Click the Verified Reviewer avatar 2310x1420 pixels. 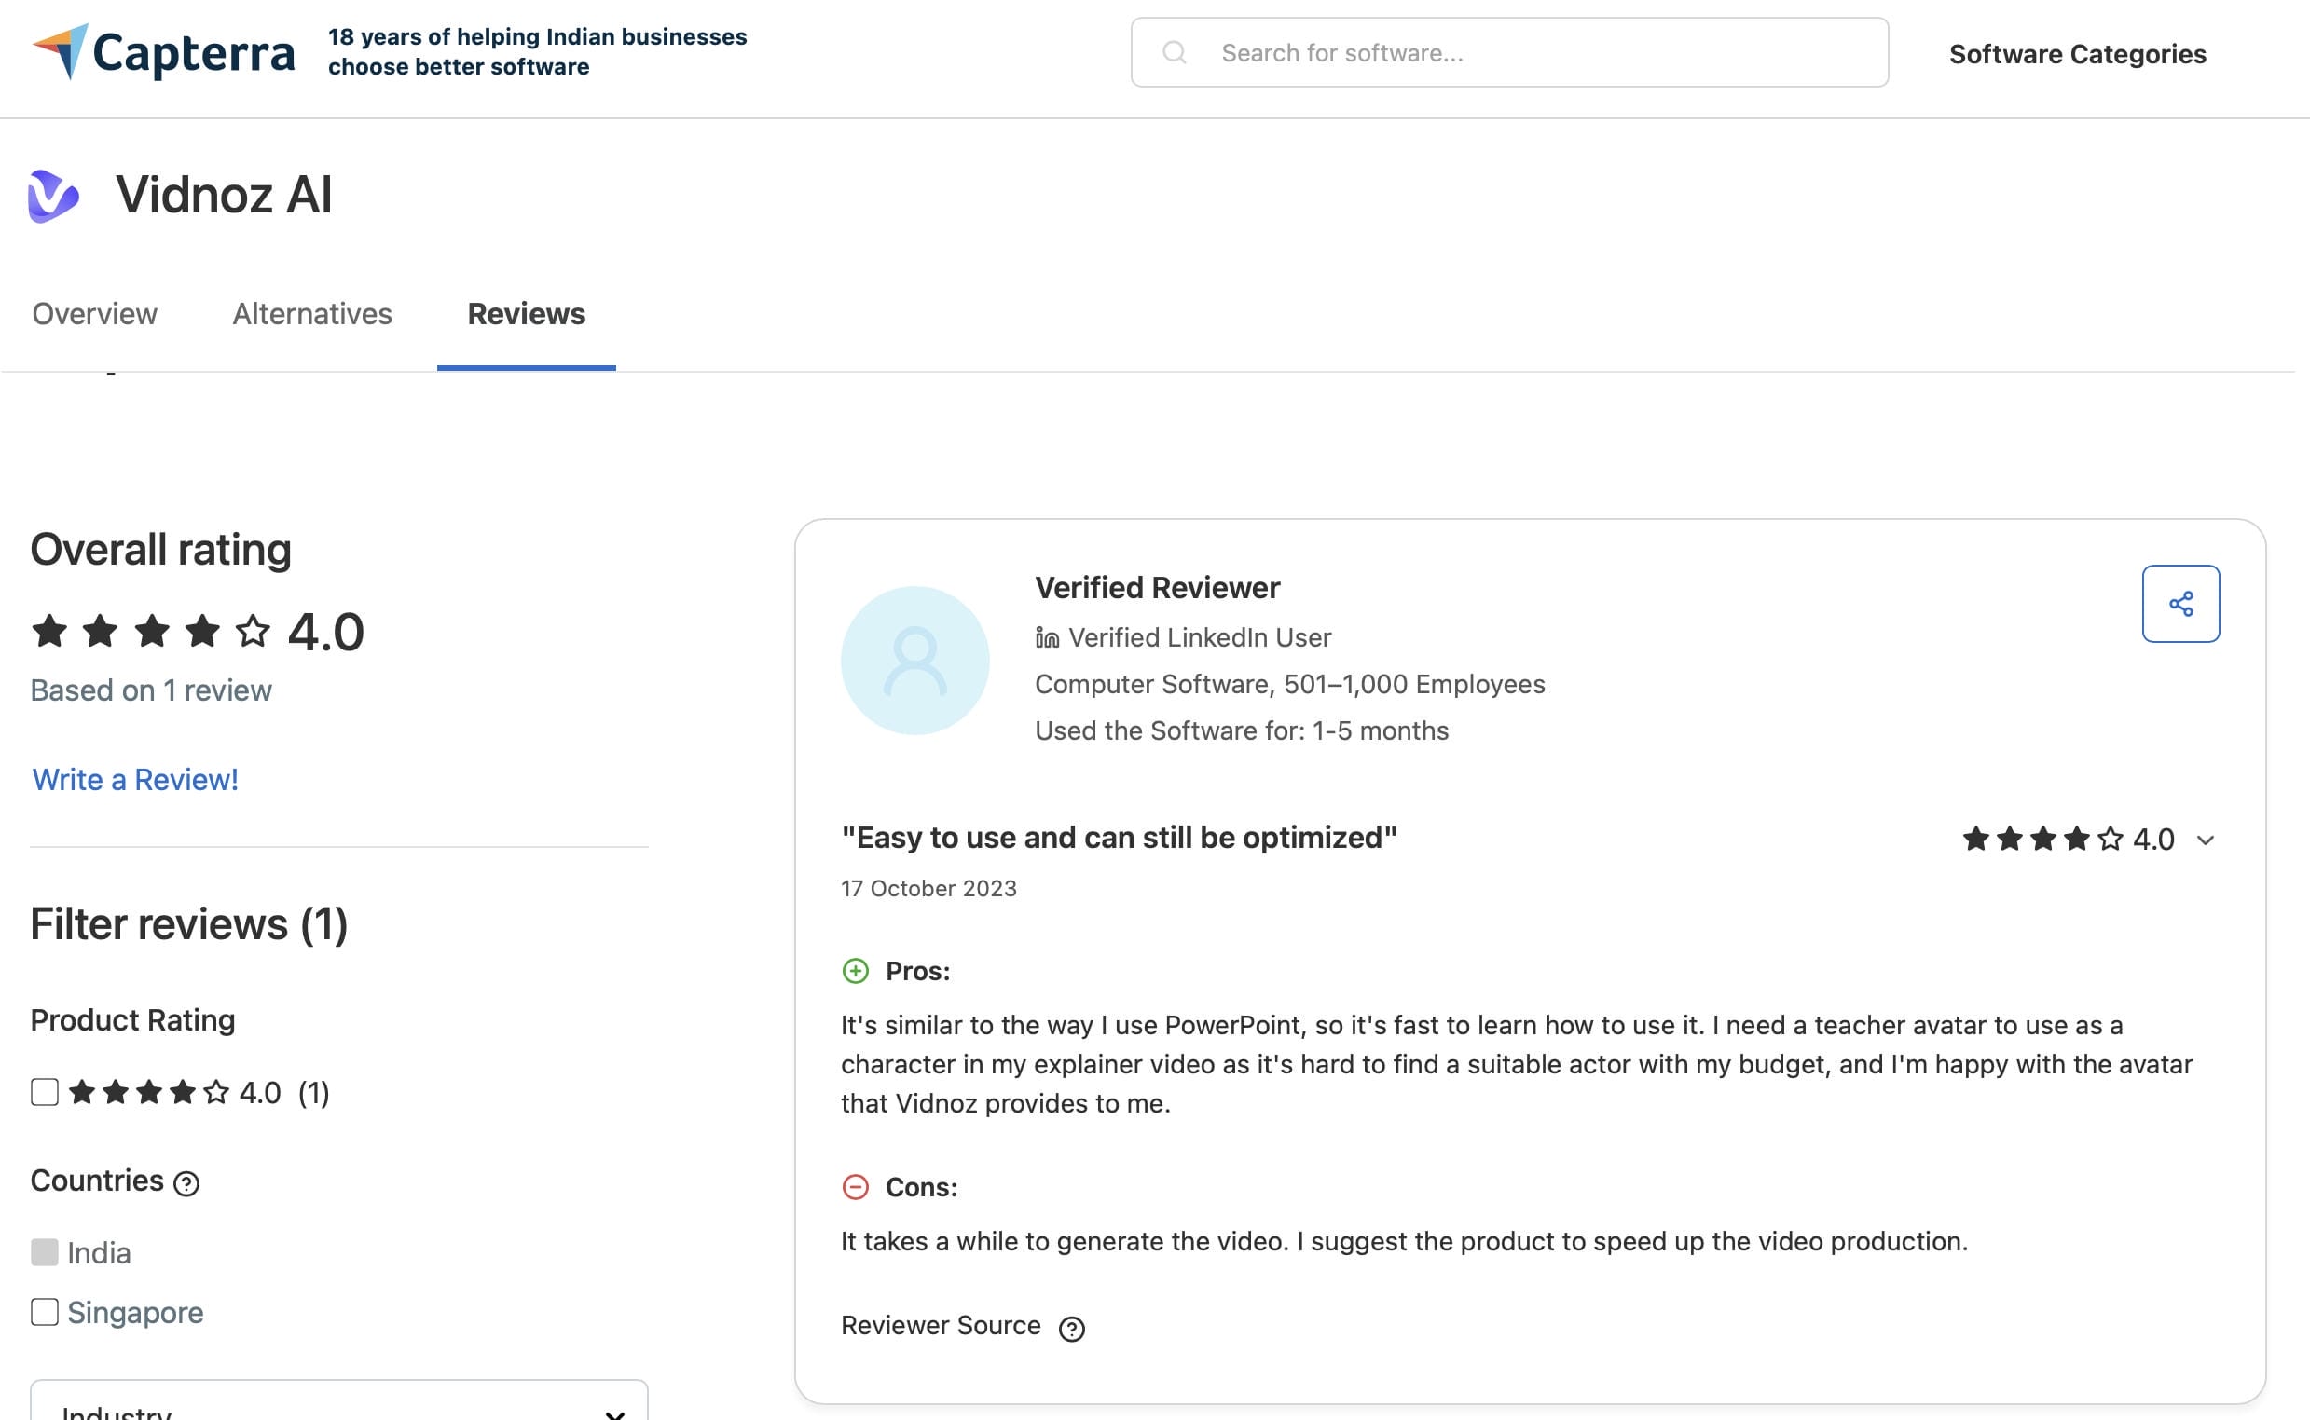point(915,661)
